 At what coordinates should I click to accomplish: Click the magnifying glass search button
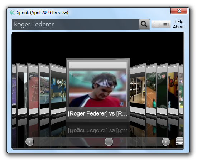point(144,24)
